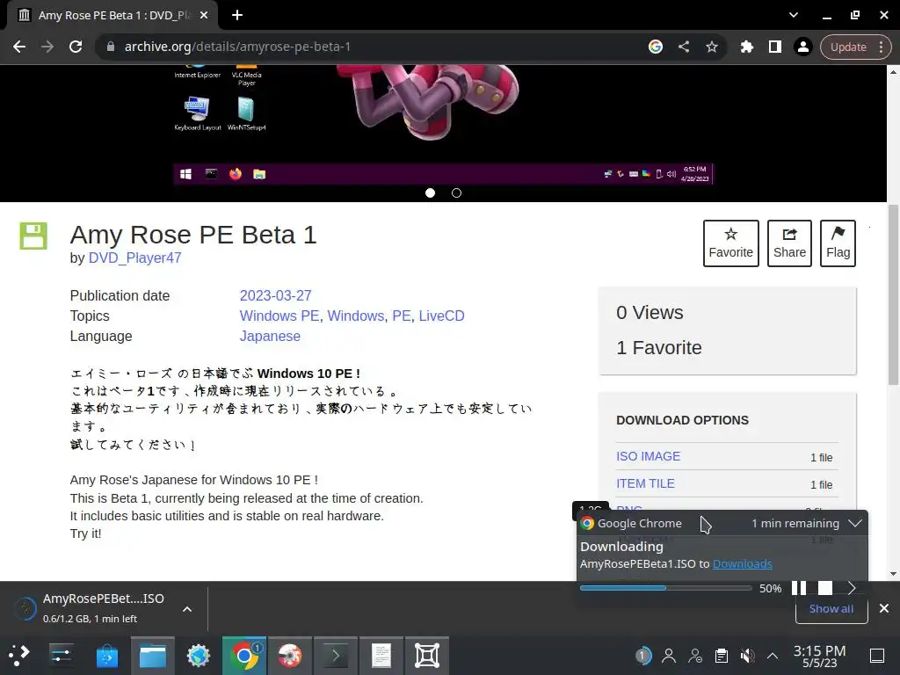This screenshot has height=675, width=900.
Task: Close the downloads bar
Action: (x=884, y=608)
